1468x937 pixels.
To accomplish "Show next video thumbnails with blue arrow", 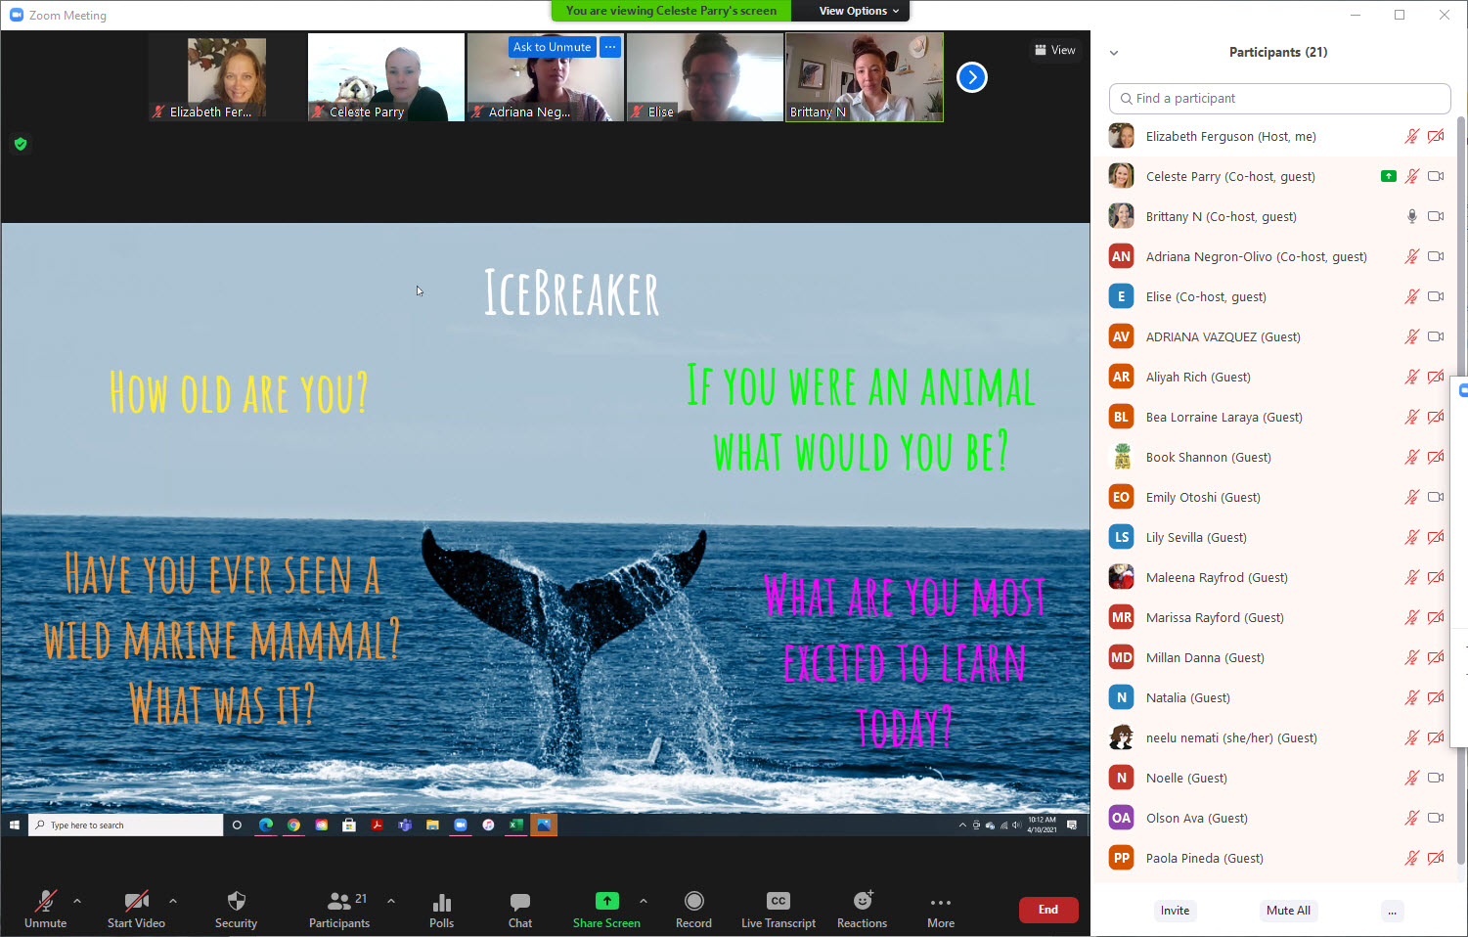I will tap(971, 77).
